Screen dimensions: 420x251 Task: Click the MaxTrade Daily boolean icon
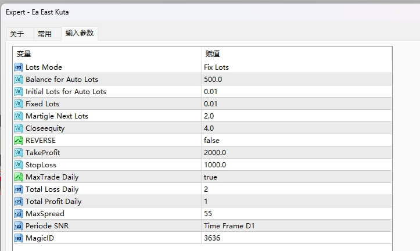click(18, 177)
